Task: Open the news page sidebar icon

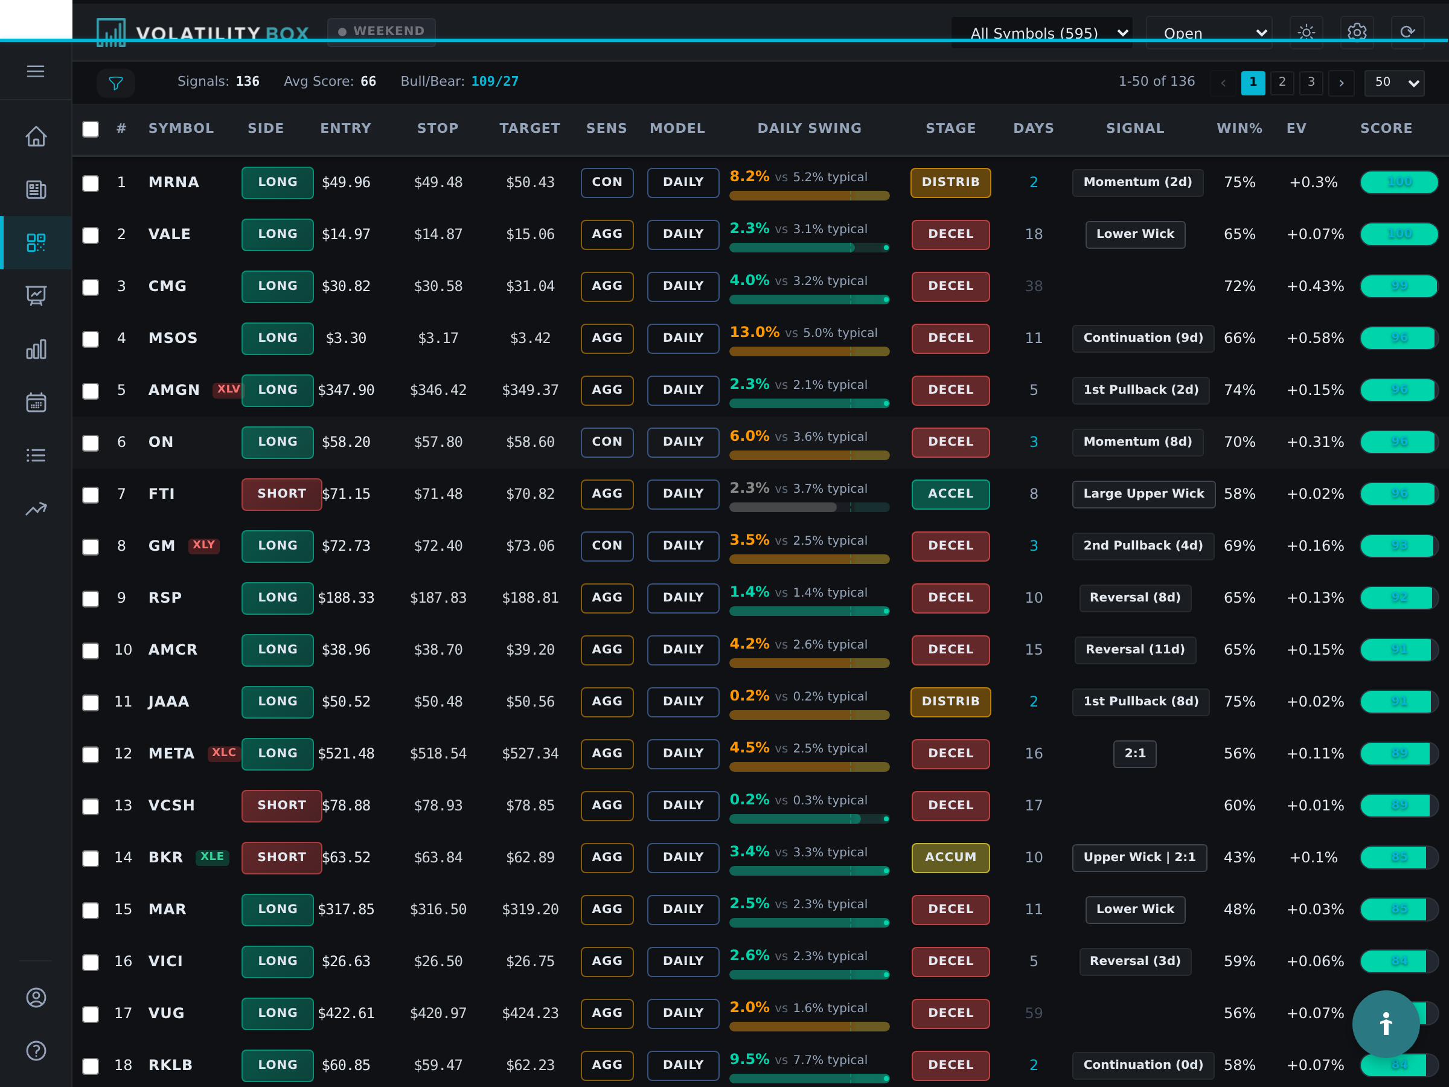Action: pos(36,190)
